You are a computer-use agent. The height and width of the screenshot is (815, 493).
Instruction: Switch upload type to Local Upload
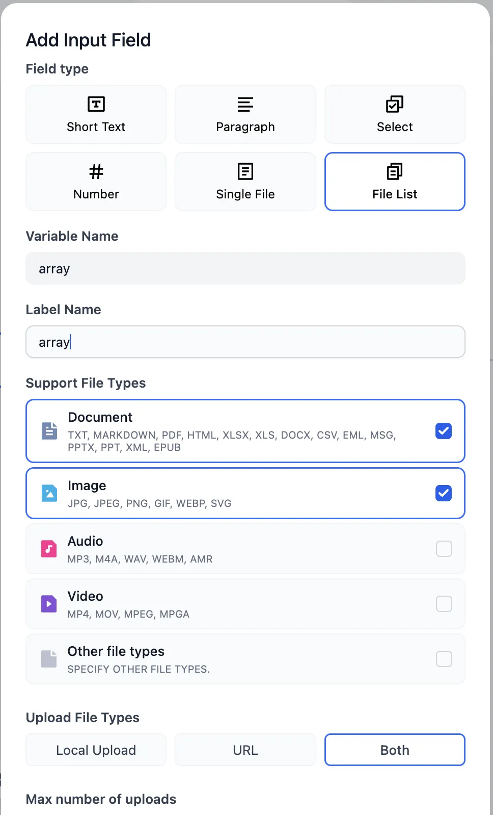(96, 750)
